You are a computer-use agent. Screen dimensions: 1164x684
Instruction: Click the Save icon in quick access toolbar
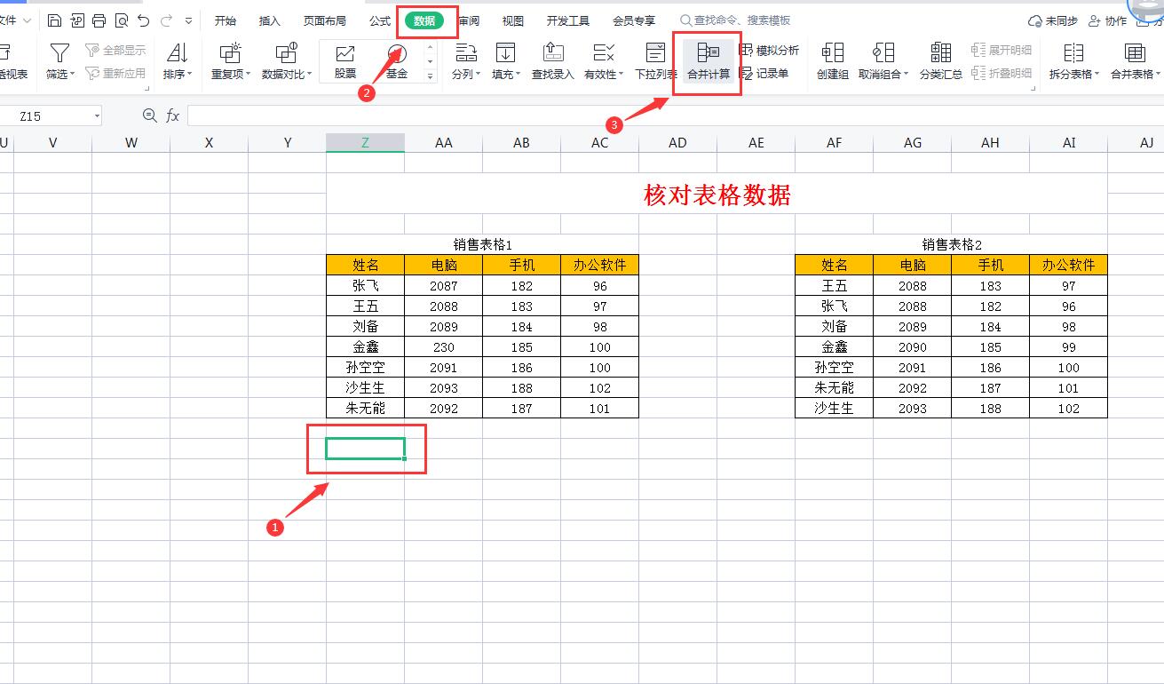(55, 20)
